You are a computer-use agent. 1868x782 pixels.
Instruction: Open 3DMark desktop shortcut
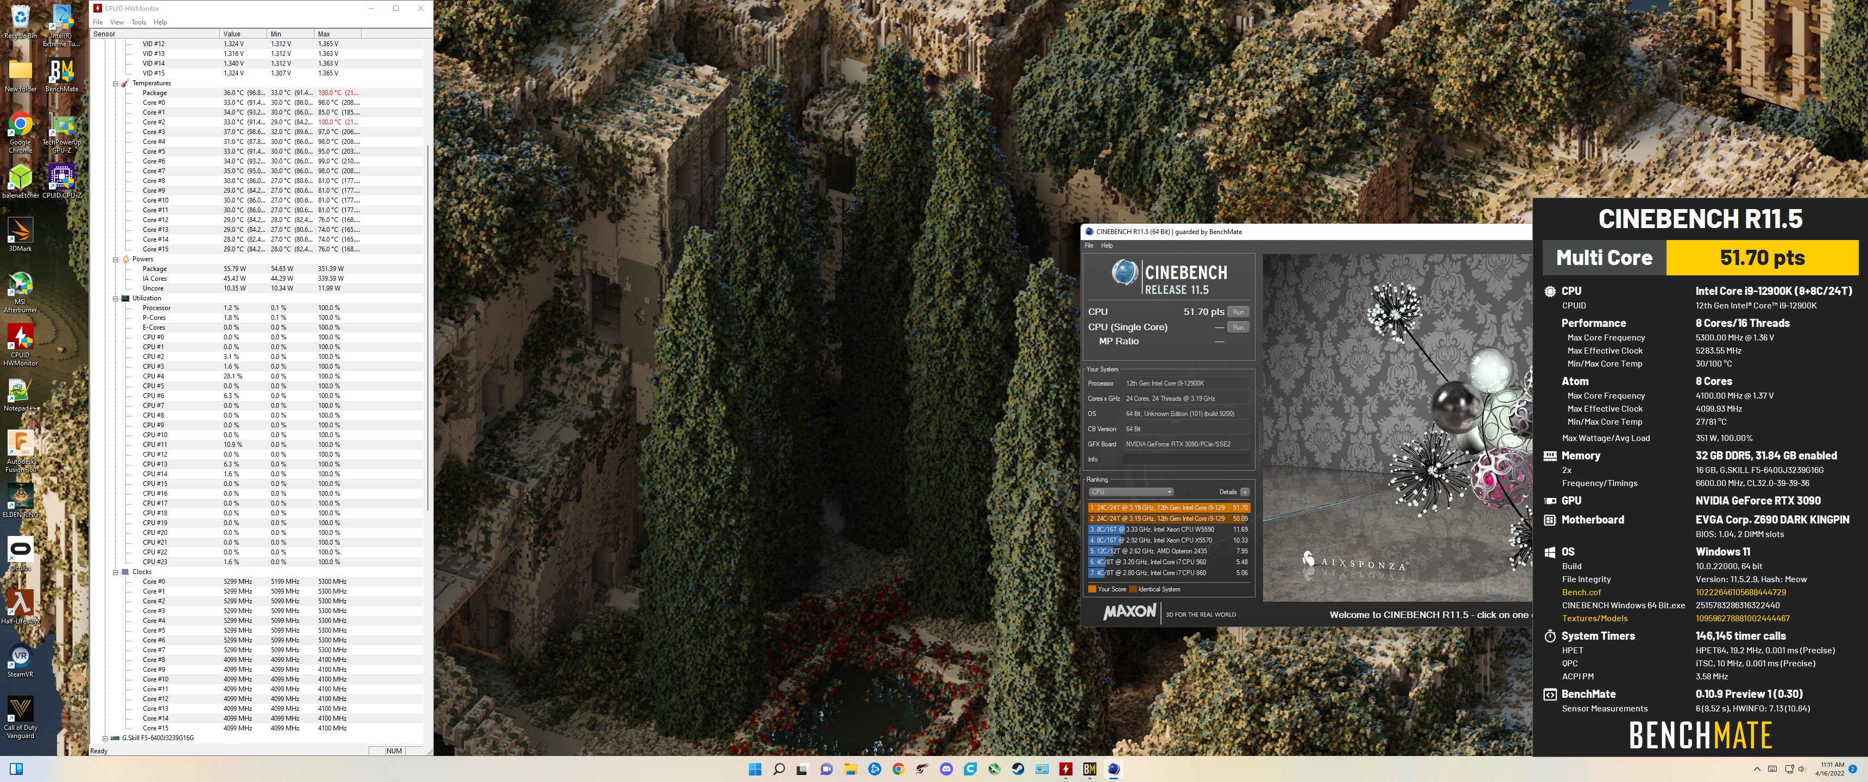pos(20,234)
